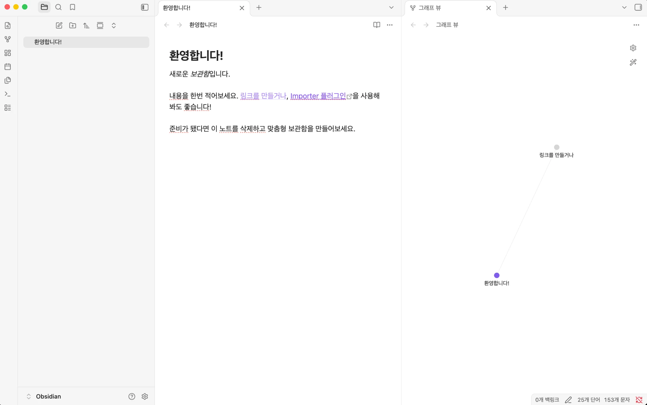
Task: Open tab list dropdown in note pane
Action: [x=391, y=7]
